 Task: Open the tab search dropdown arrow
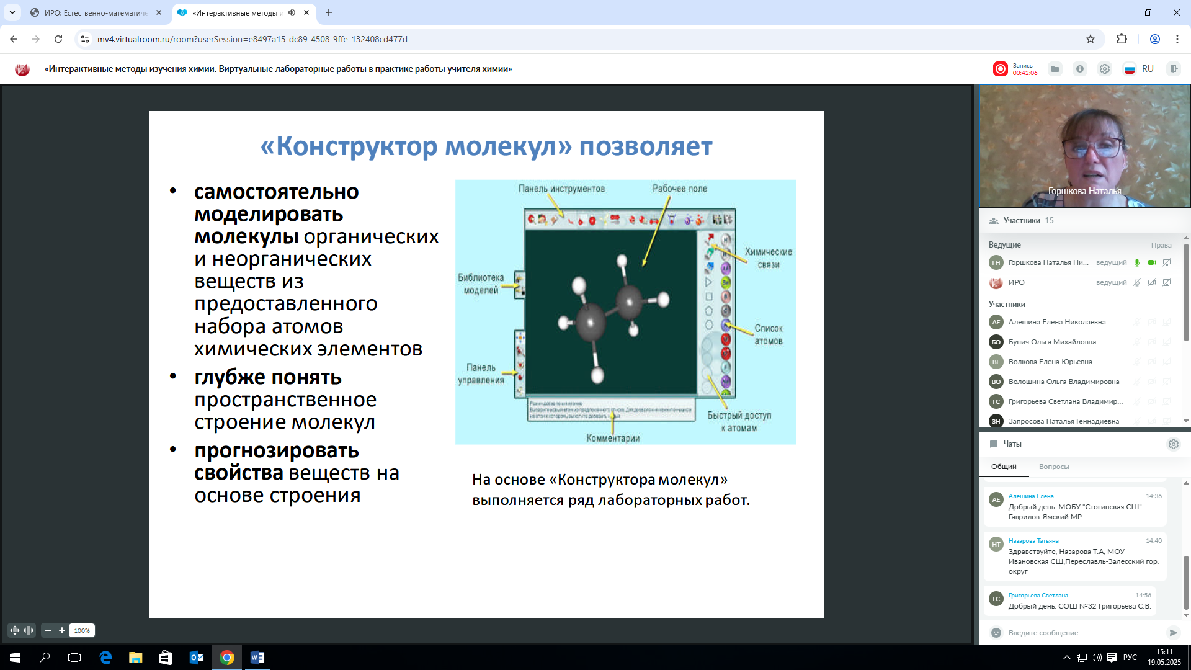tap(12, 12)
